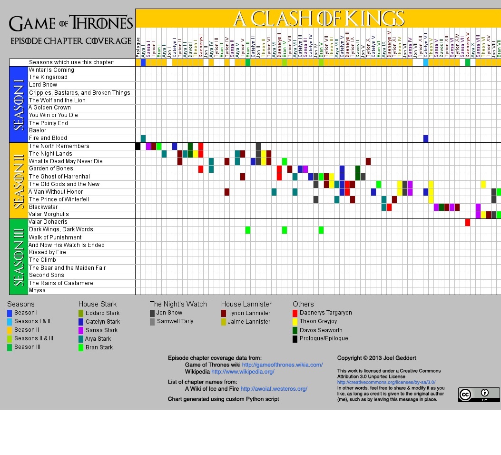Select the Season III green legend swatch
Image resolution: width=501 pixels, height=455 pixels.
(10, 347)
